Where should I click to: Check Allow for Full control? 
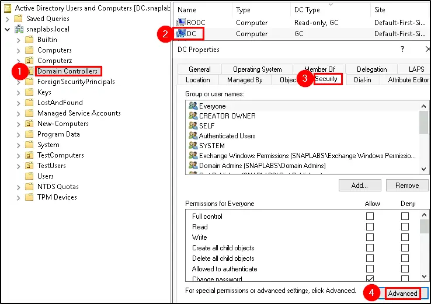click(x=370, y=216)
